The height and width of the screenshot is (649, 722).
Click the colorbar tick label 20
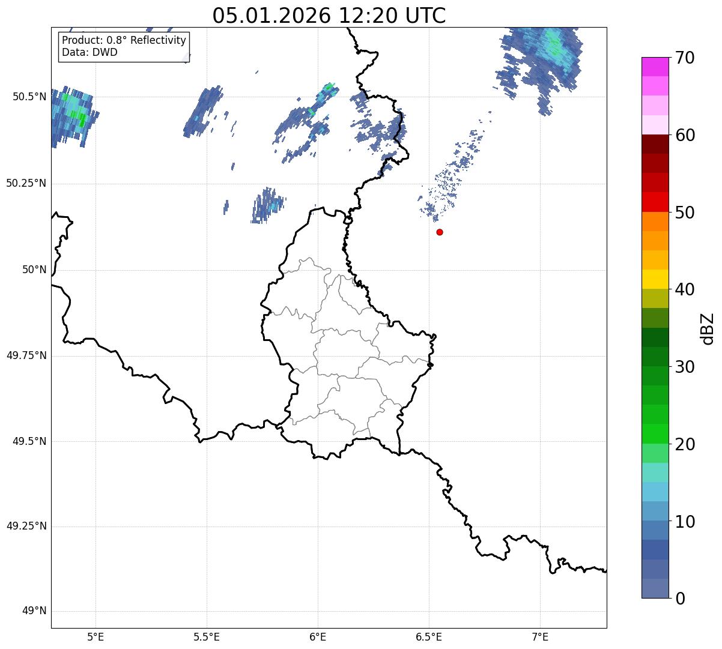pos(685,444)
